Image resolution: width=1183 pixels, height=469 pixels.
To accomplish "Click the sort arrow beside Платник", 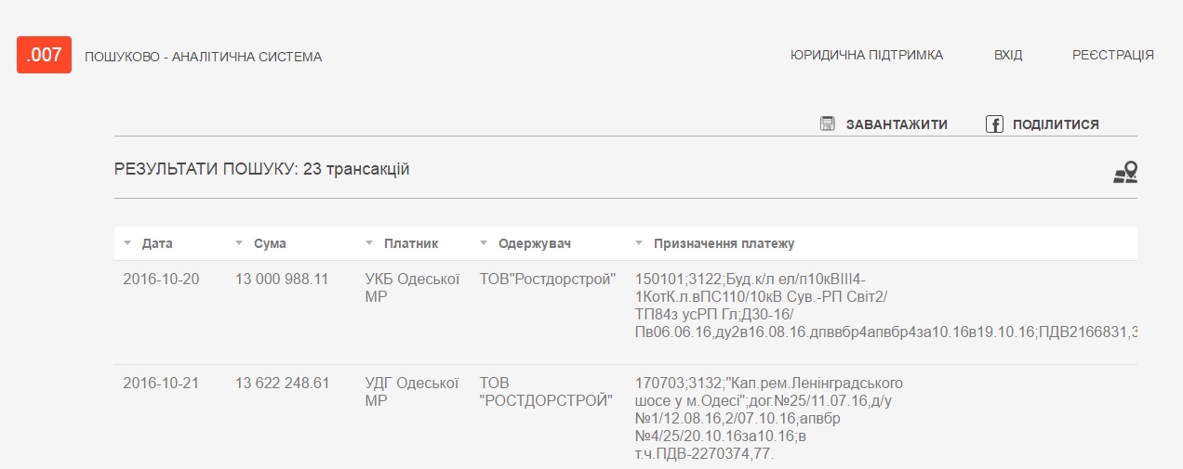I will tap(370, 243).
